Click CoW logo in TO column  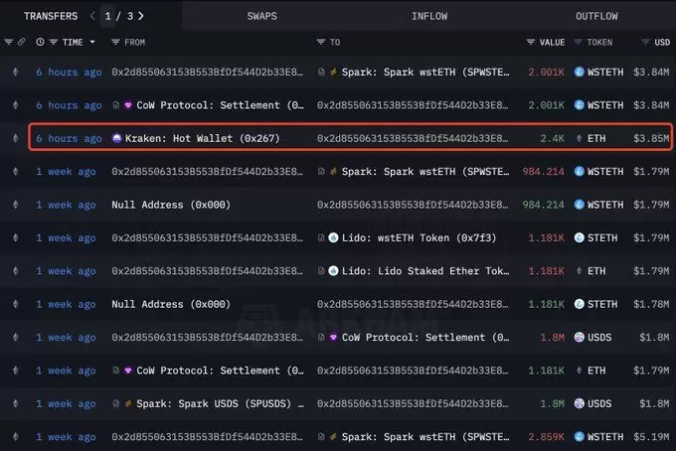(333, 338)
